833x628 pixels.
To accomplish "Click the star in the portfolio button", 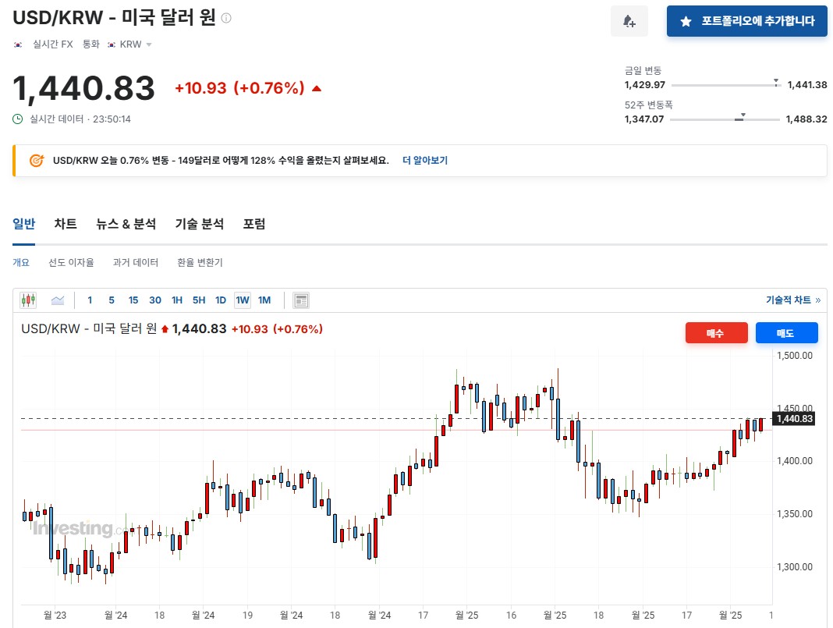I will [x=686, y=22].
